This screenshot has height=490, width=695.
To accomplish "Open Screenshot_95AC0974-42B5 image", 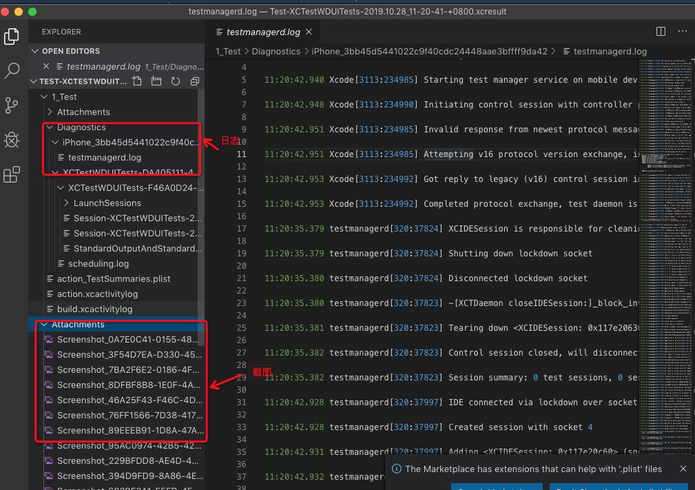I will [x=129, y=446].
